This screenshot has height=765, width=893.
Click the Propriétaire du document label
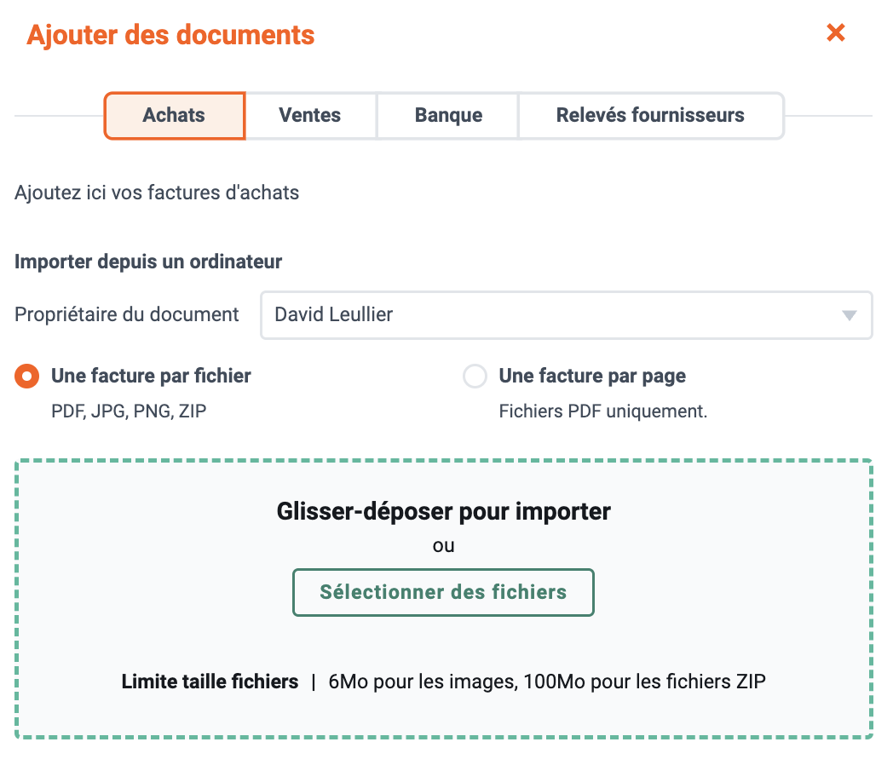coord(126,314)
